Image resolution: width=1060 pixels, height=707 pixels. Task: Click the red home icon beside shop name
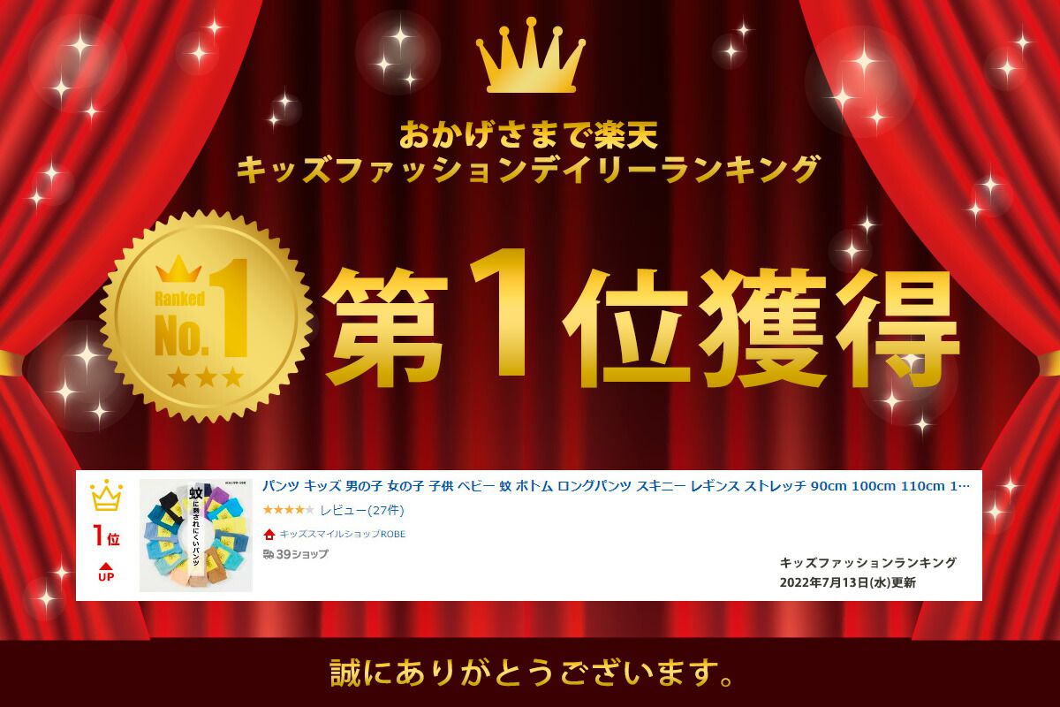coord(269,534)
